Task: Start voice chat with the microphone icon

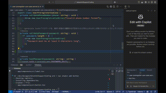Action: tap(131, 86)
